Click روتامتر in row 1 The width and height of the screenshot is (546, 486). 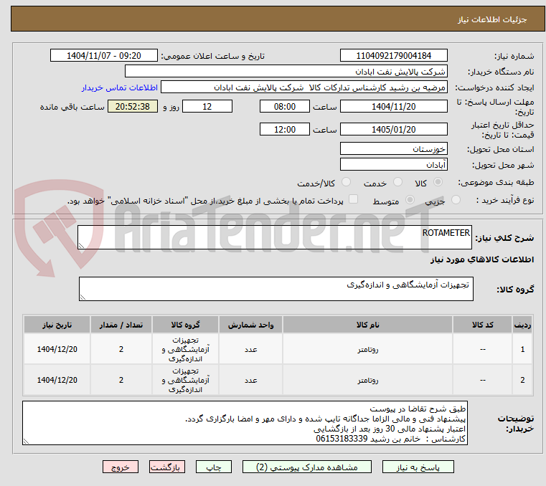click(x=368, y=350)
